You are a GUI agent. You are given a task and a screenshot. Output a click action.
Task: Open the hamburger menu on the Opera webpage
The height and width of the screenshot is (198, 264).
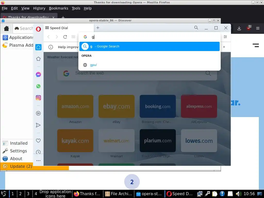[x=255, y=45]
